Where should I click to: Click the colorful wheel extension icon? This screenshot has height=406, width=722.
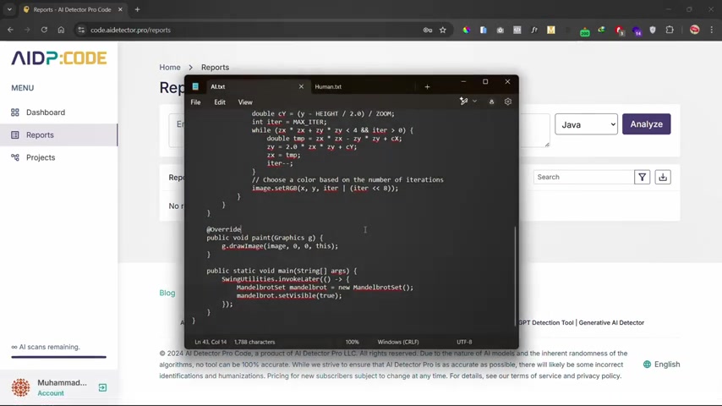coord(467,30)
